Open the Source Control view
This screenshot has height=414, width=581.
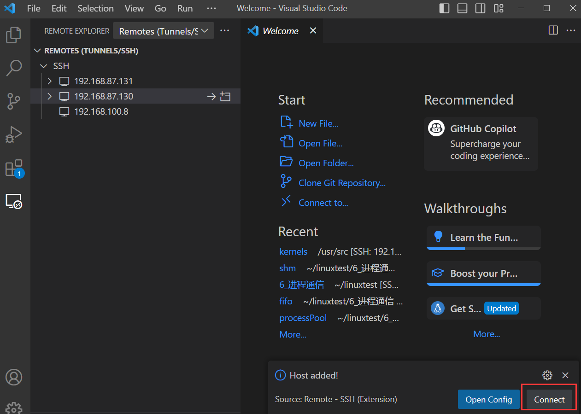click(14, 101)
